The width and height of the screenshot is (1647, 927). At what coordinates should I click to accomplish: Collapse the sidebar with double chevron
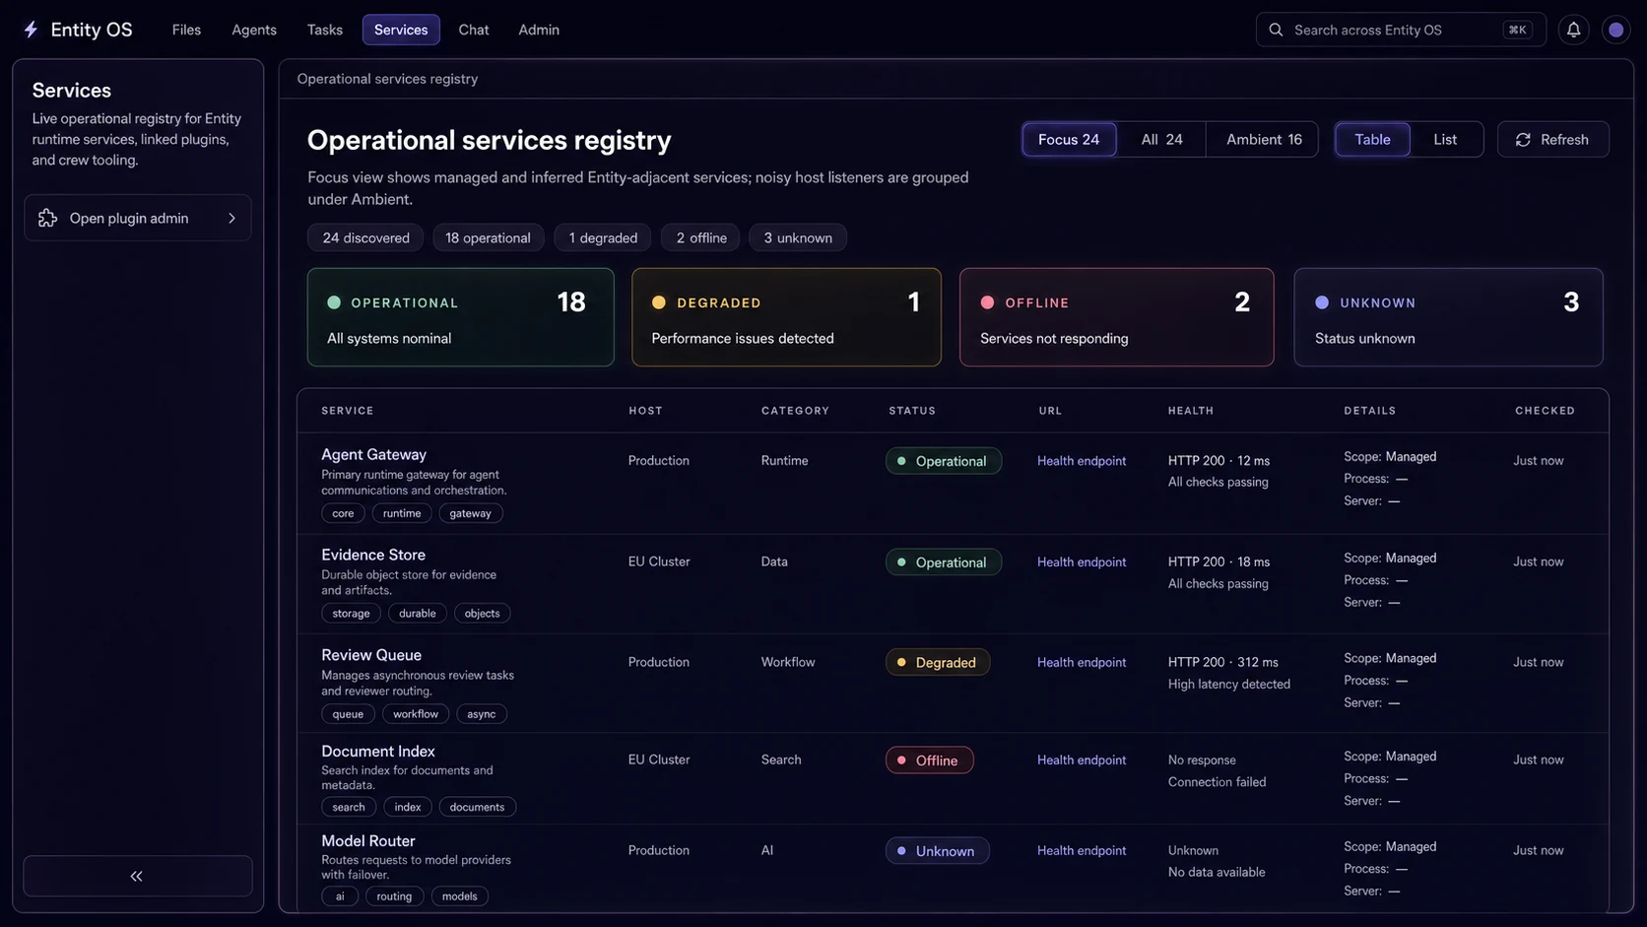tap(137, 876)
